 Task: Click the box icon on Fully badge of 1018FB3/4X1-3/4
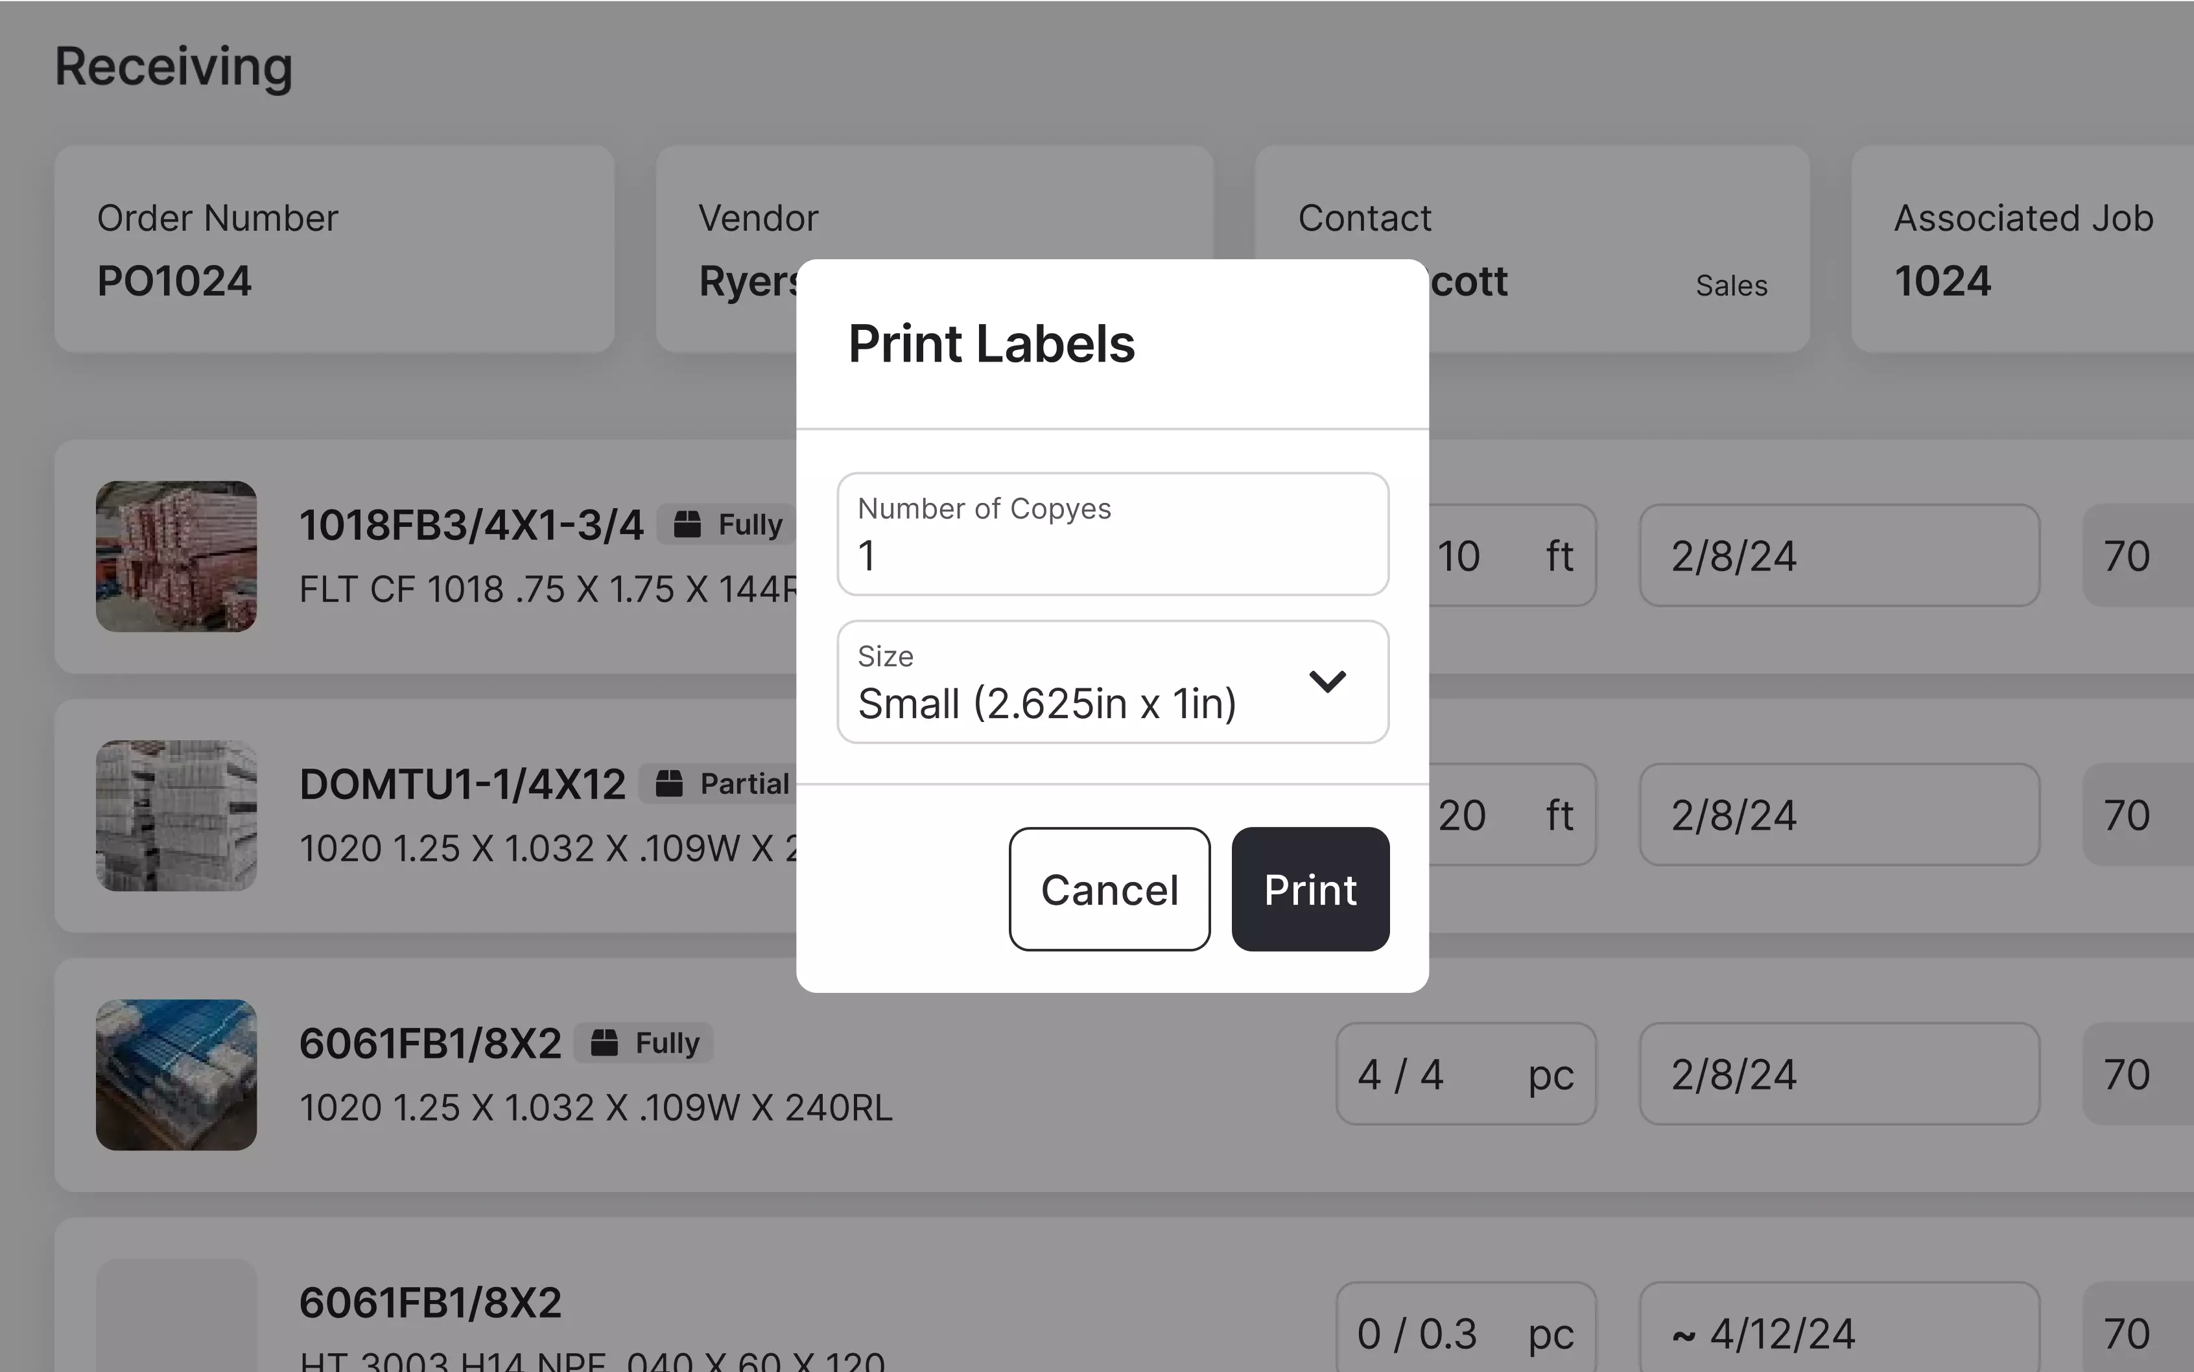[687, 524]
